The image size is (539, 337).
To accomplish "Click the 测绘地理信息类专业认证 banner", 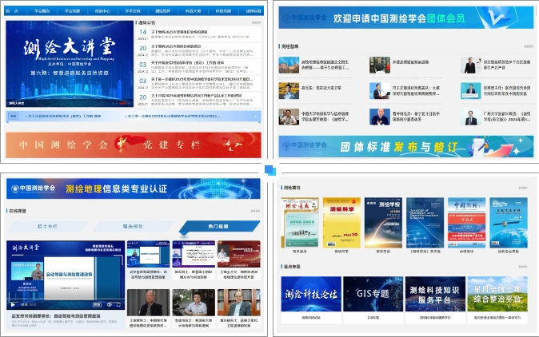I will point(133,188).
